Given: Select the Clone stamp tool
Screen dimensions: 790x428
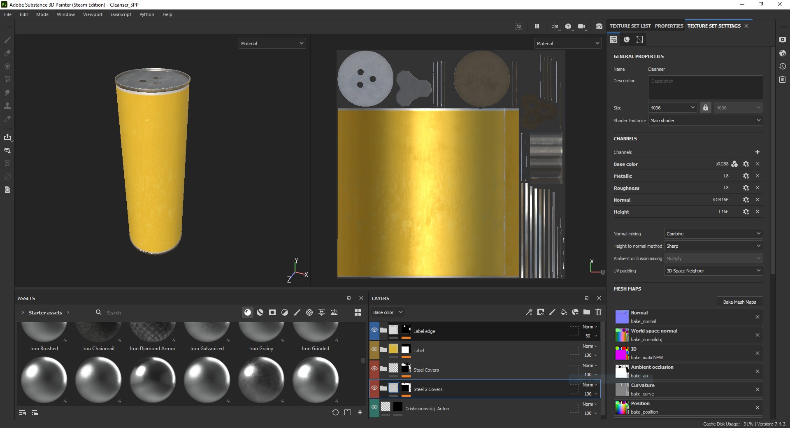Looking at the screenshot, I should [7, 106].
